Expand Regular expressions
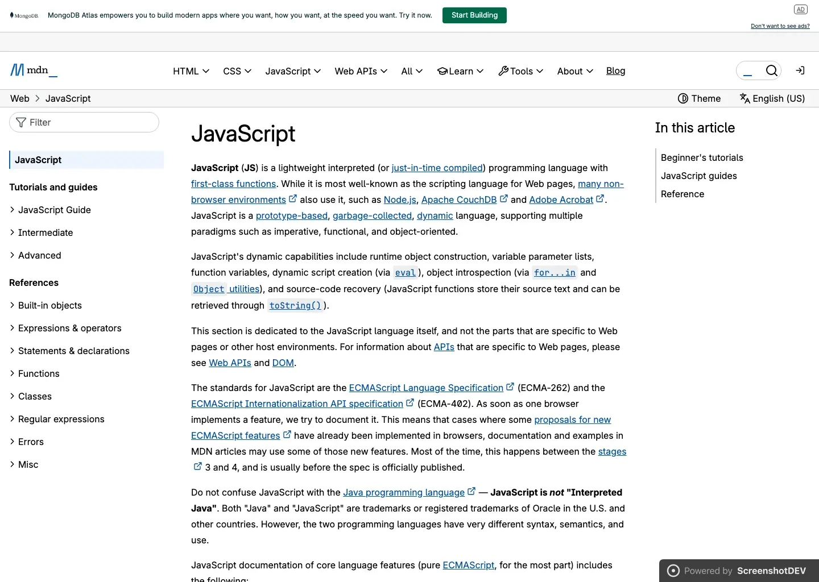This screenshot has height=582, width=819. point(57,419)
